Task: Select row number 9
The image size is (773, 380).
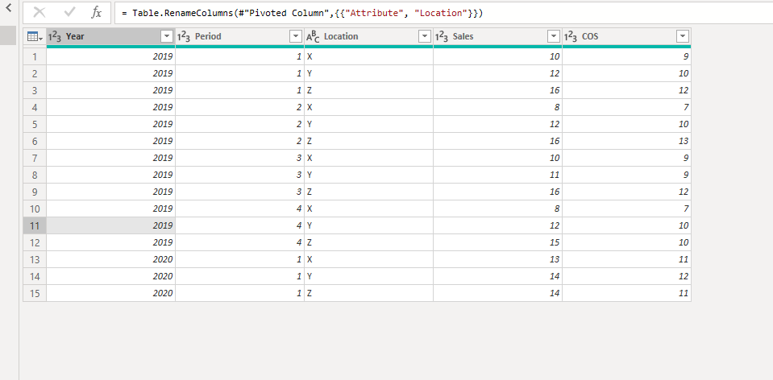Action: (x=35, y=192)
